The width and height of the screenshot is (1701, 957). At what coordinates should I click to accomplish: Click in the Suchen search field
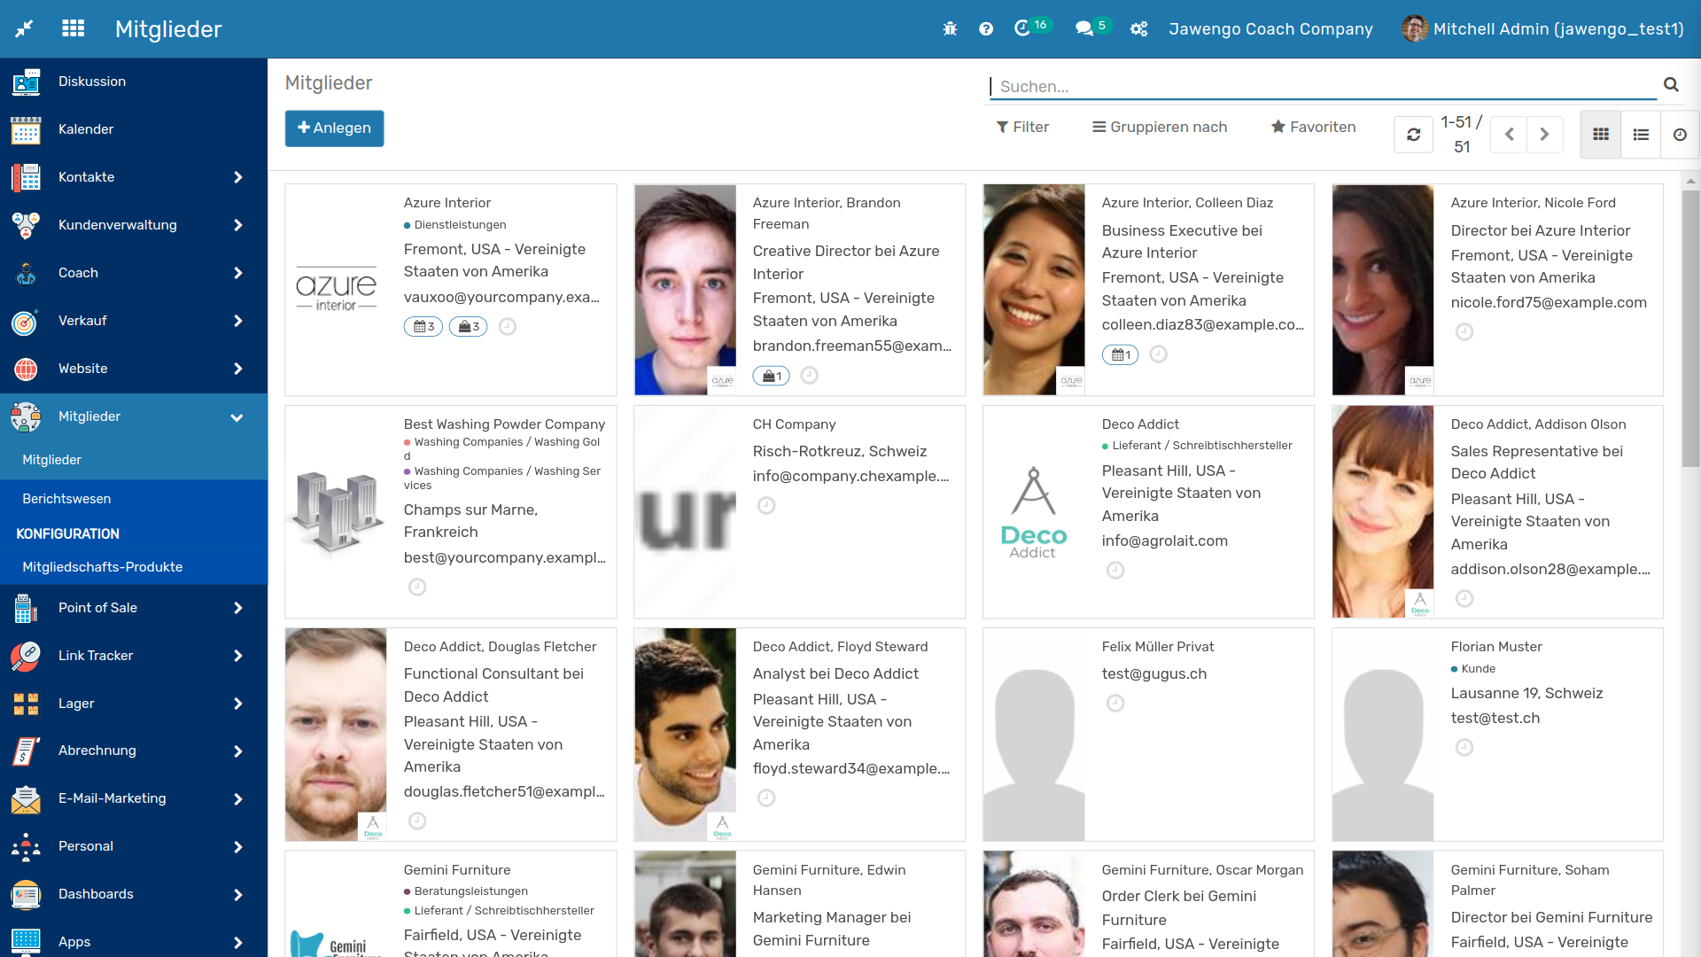pyautogui.click(x=1320, y=87)
